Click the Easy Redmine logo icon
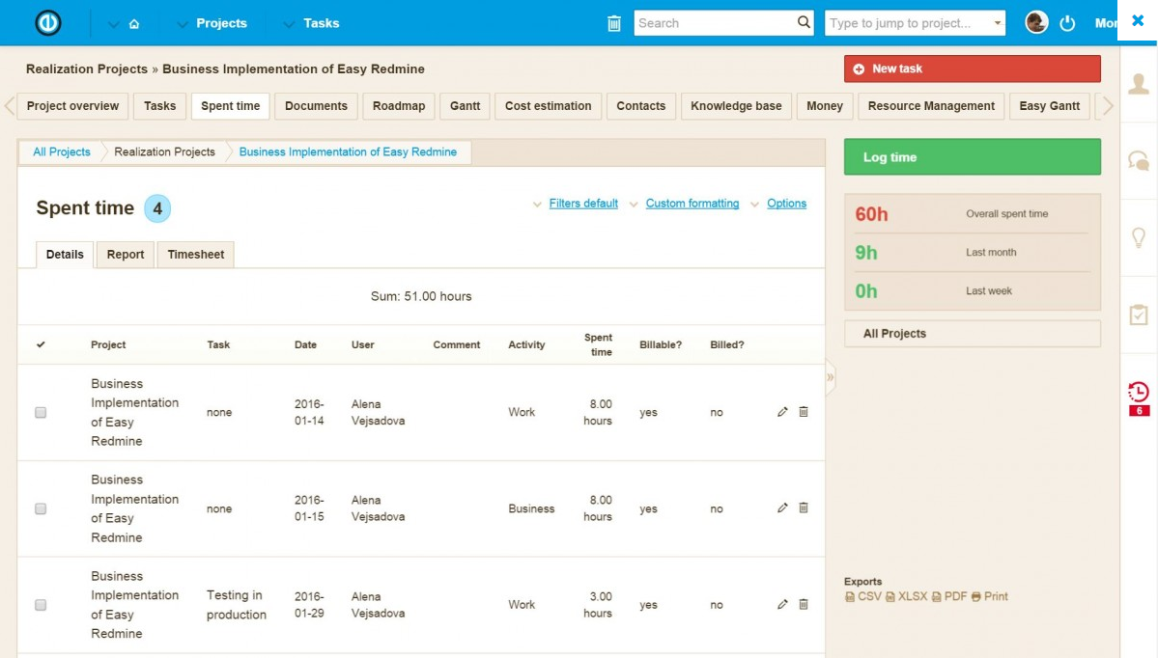Viewport: 1158px width, 658px height. [x=48, y=23]
